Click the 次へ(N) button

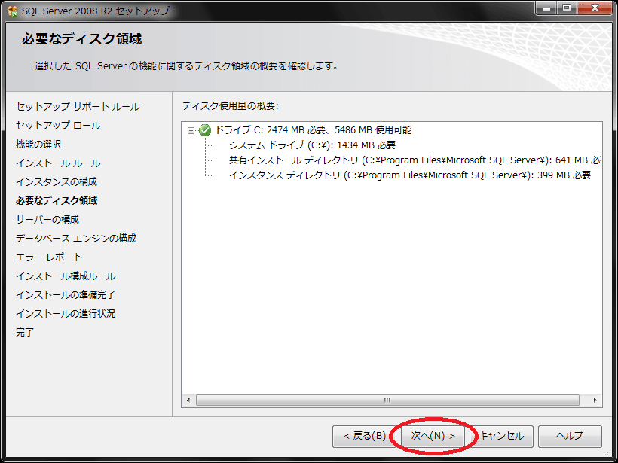point(431,437)
